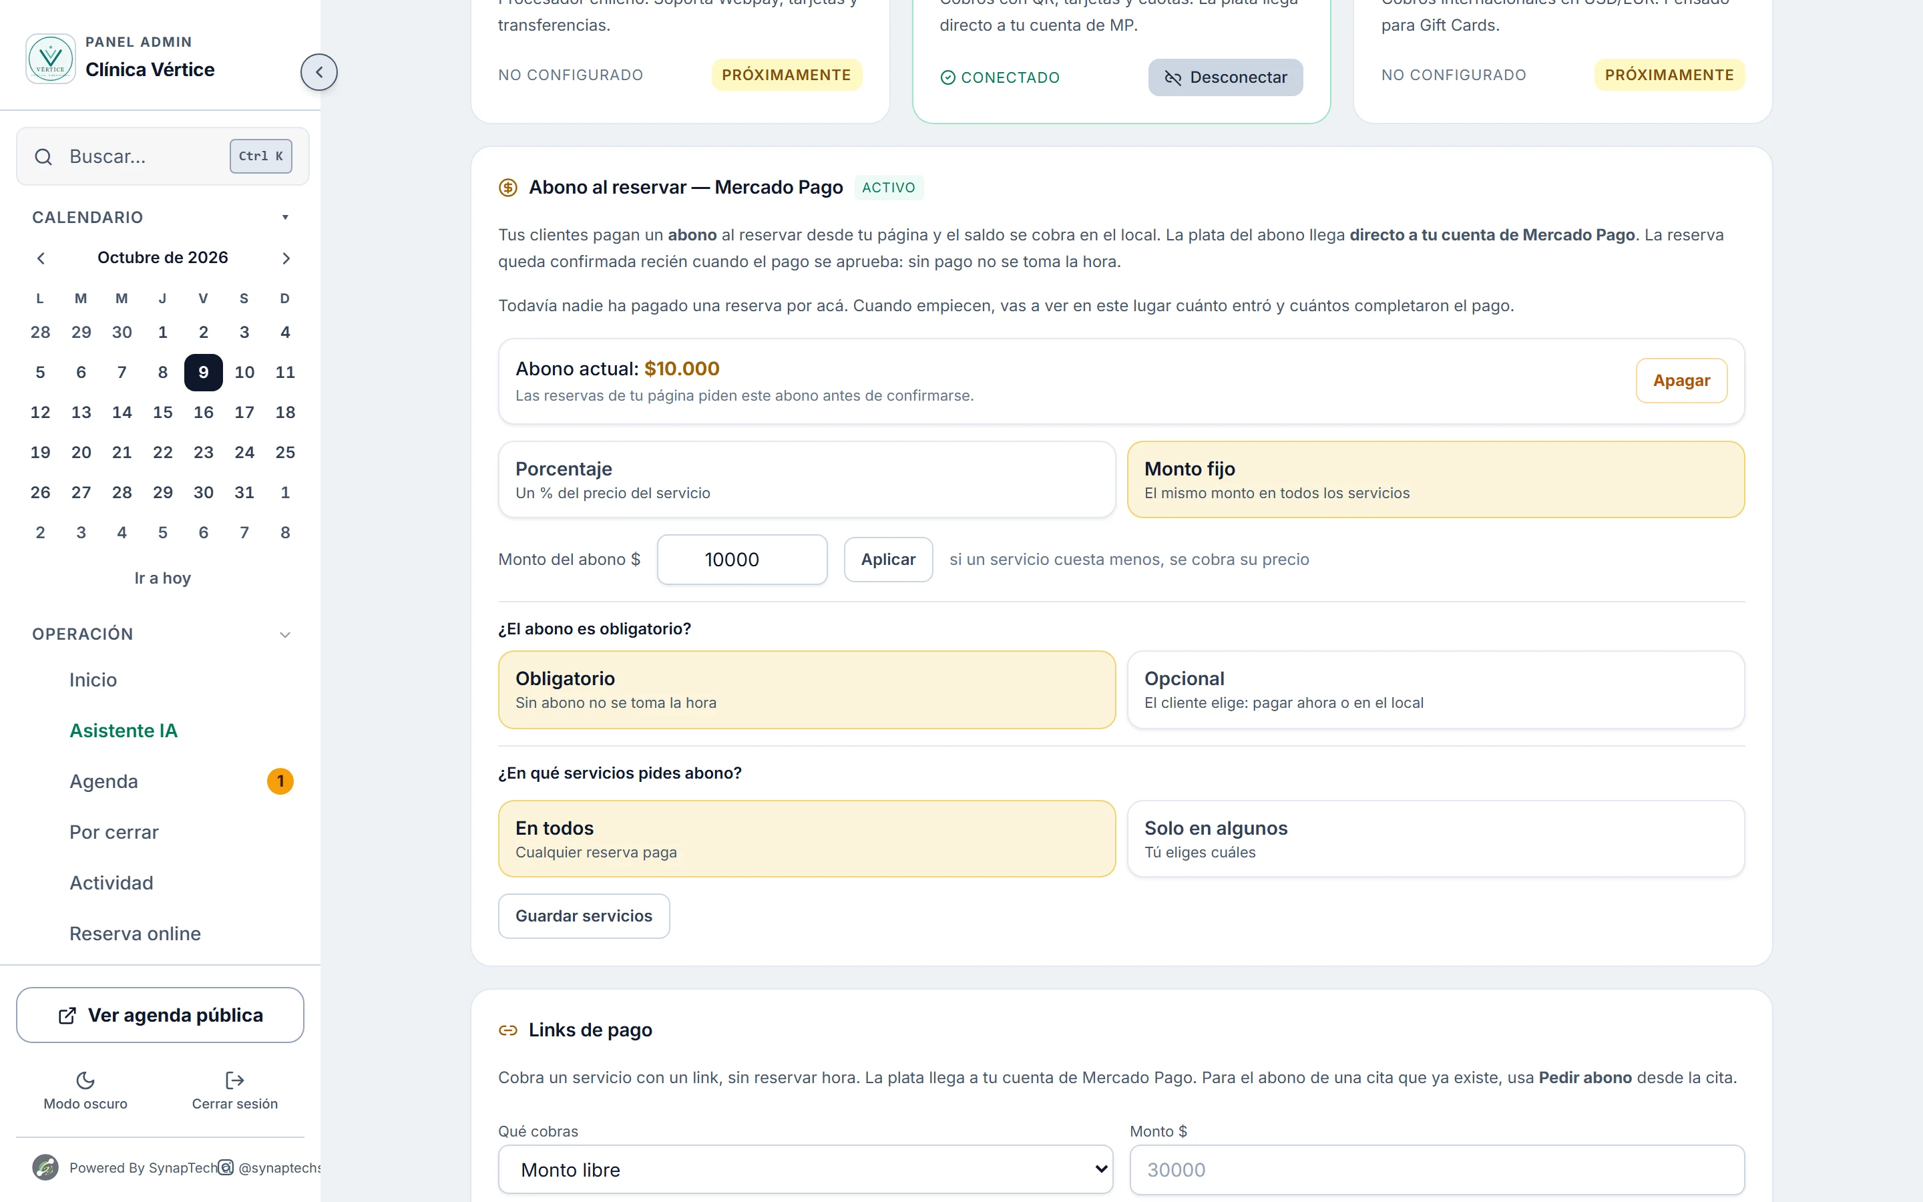Collapse the OPERACIÓN section
Screen dimensions: 1923x1202
pos(285,634)
